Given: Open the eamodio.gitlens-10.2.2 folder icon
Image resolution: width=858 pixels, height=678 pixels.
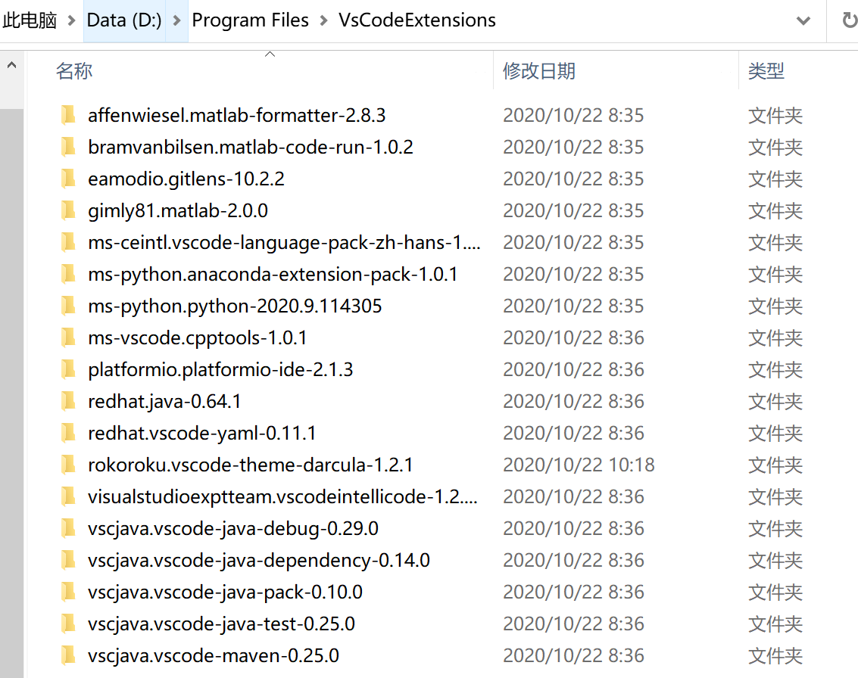Looking at the screenshot, I should (69, 179).
